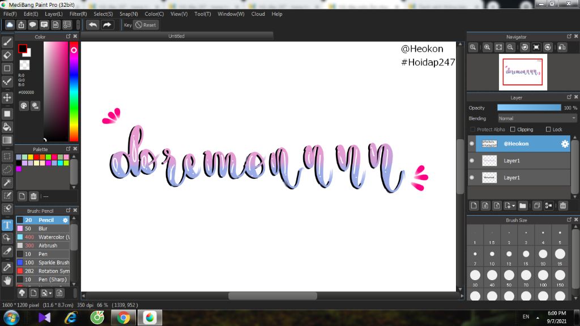Flip canvas view in Navigator
The image size is (580, 326).
click(562, 48)
